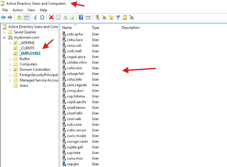Click the Cut scissors icon
The width and height of the screenshot is (227, 167).
point(35,17)
